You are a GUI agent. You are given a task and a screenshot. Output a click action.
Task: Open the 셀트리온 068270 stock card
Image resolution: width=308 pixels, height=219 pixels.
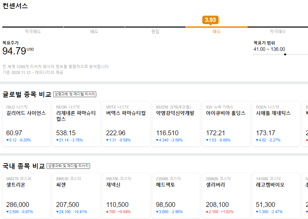tap(26, 196)
